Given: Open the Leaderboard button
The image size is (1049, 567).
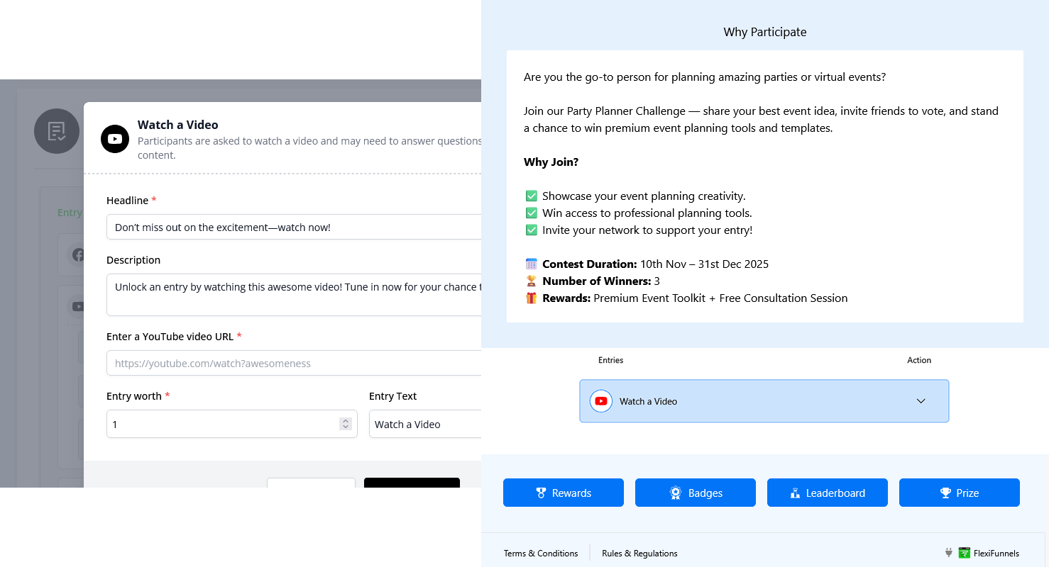Looking at the screenshot, I should pyautogui.click(x=828, y=493).
